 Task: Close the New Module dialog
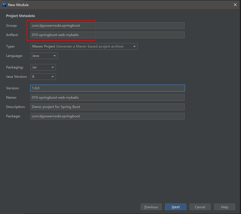coord(235,5)
